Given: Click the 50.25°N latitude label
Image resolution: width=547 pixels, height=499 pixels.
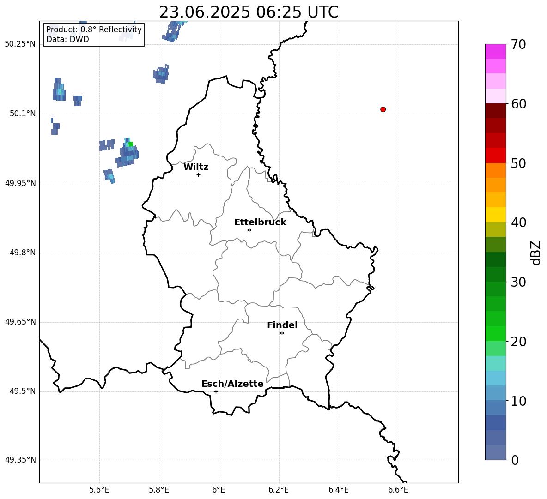Looking at the screenshot, I should (20, 44).
